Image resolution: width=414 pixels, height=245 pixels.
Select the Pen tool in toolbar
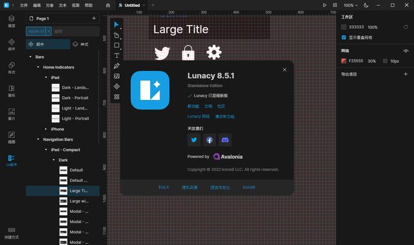(116, 66)
